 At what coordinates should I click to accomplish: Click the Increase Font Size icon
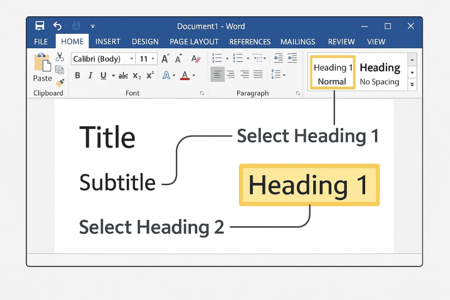(164, 59)
